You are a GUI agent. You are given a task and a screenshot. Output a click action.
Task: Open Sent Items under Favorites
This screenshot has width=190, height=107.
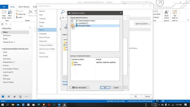(7, 35)
